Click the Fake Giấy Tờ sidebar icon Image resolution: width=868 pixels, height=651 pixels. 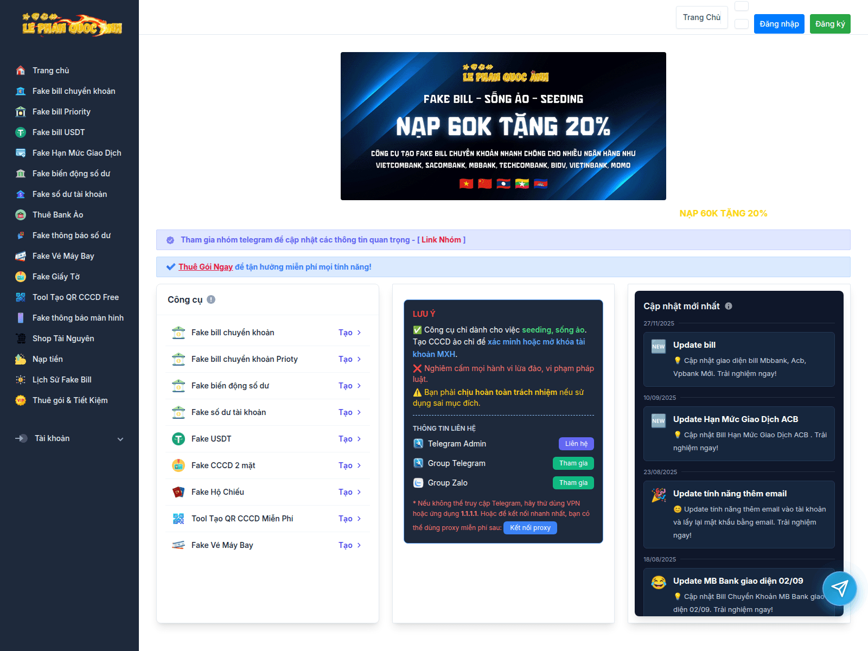(x=21, y=277)
